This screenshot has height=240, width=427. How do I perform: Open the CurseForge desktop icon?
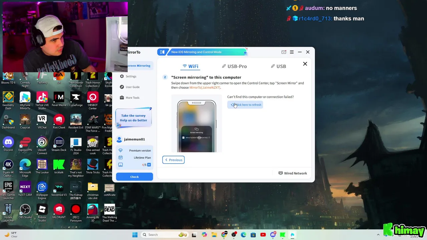coord(76,99)
